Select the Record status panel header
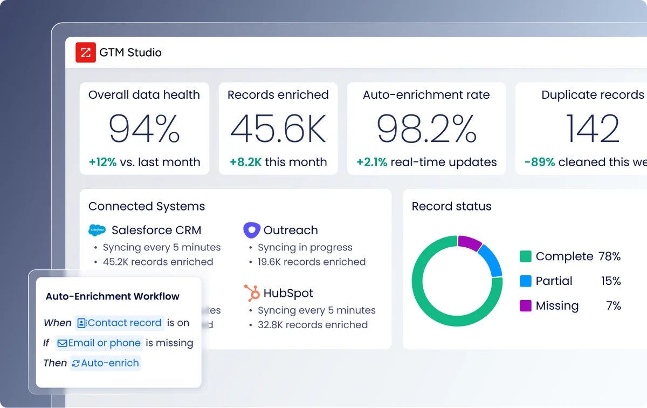Viewport: 647px width, 408px height. click(x=452, y=206)
